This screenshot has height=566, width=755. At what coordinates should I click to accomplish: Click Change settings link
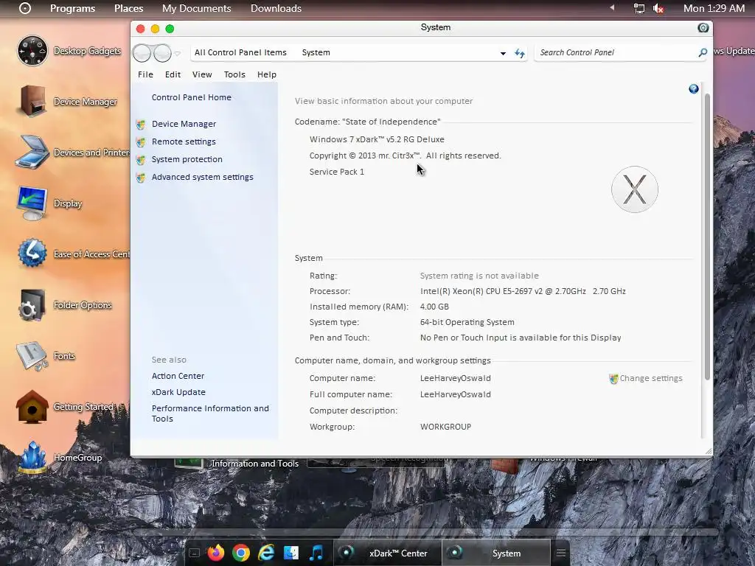(x=651, y=378)
